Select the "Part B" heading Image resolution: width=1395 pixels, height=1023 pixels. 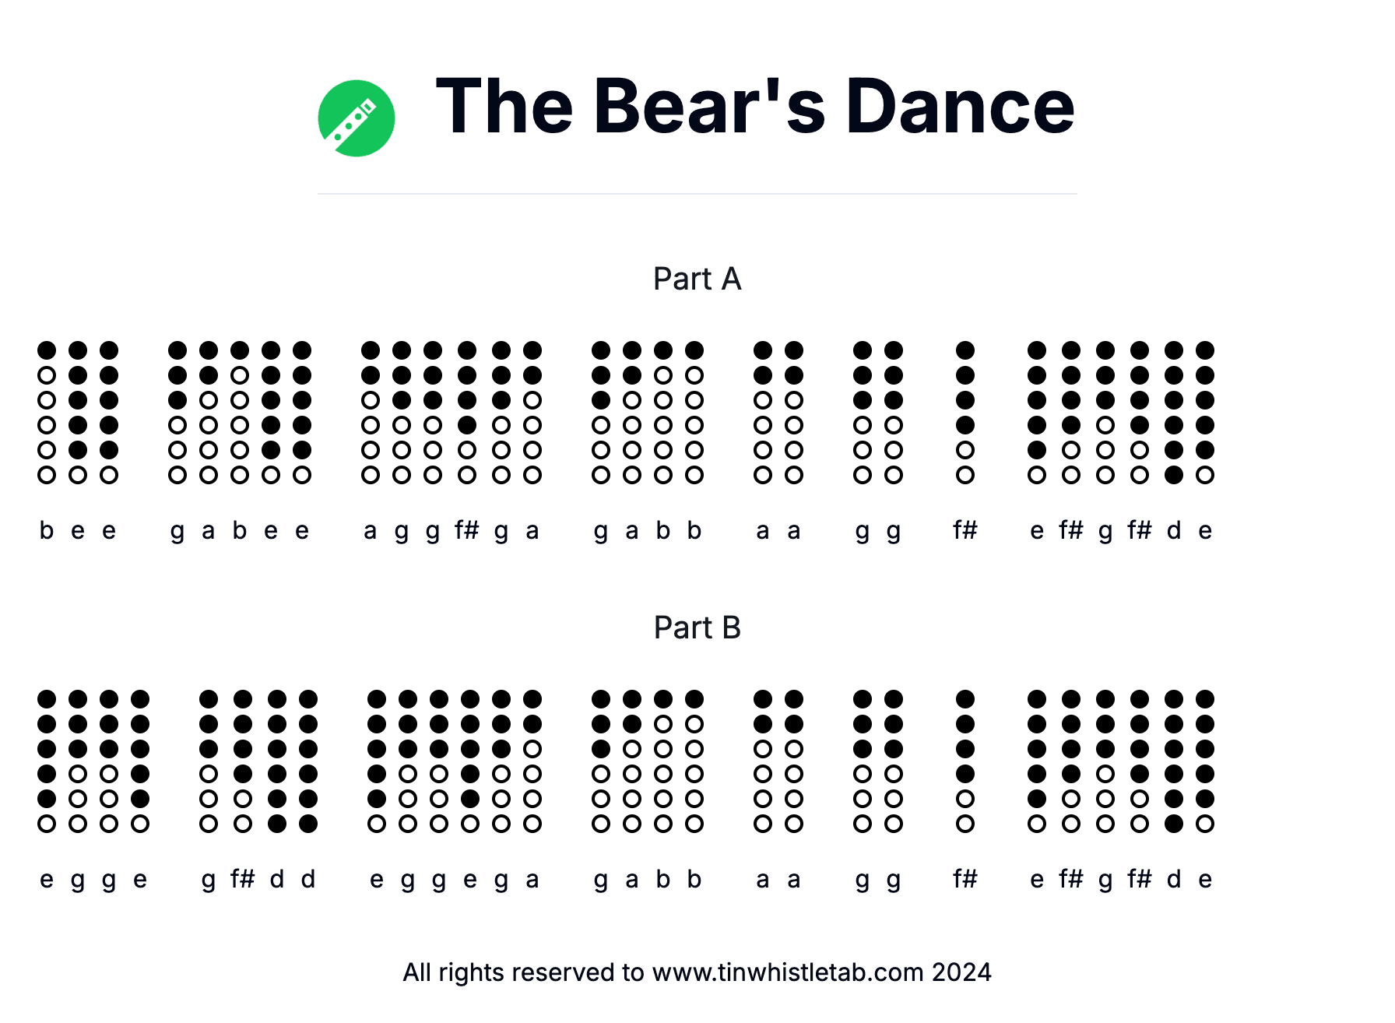point(697,628)
